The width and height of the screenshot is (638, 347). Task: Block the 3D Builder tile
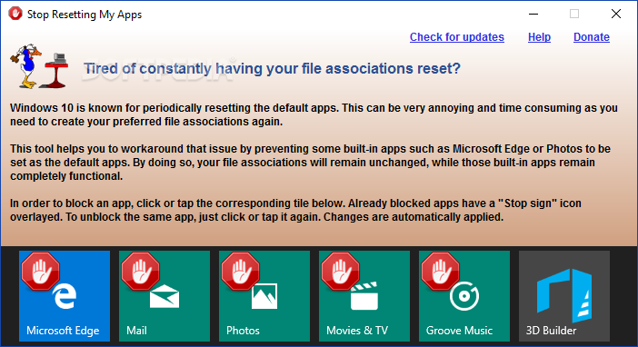[x=564, y=296]
